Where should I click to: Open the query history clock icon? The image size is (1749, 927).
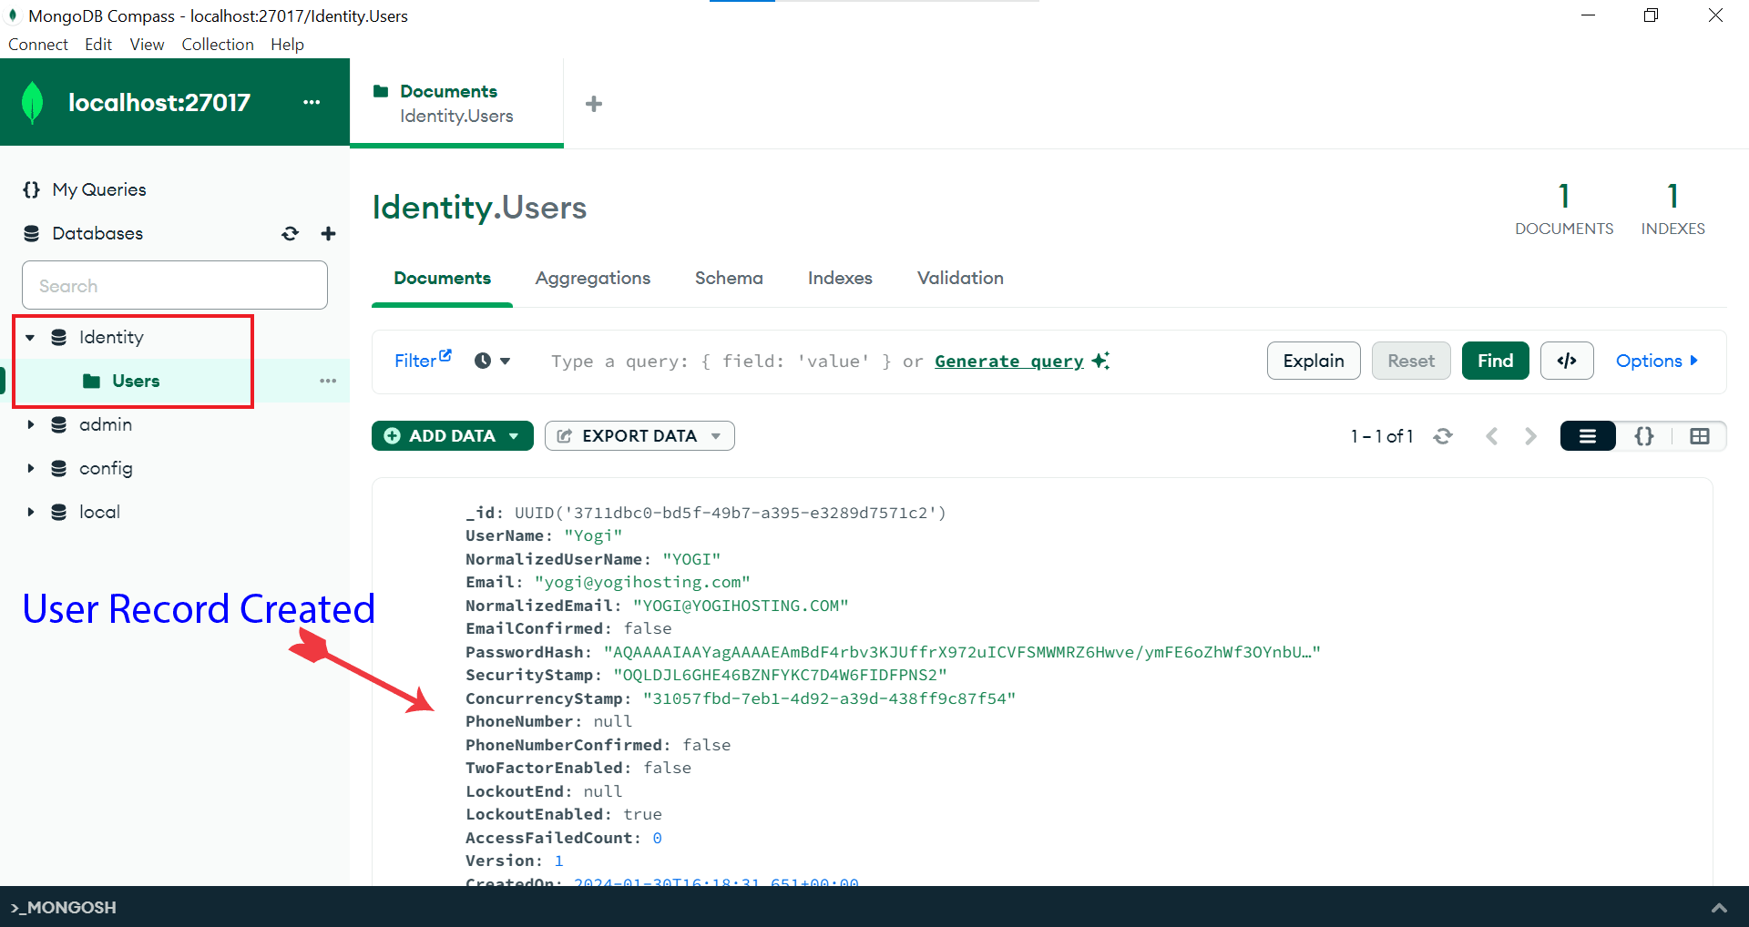tap(483, 361)
